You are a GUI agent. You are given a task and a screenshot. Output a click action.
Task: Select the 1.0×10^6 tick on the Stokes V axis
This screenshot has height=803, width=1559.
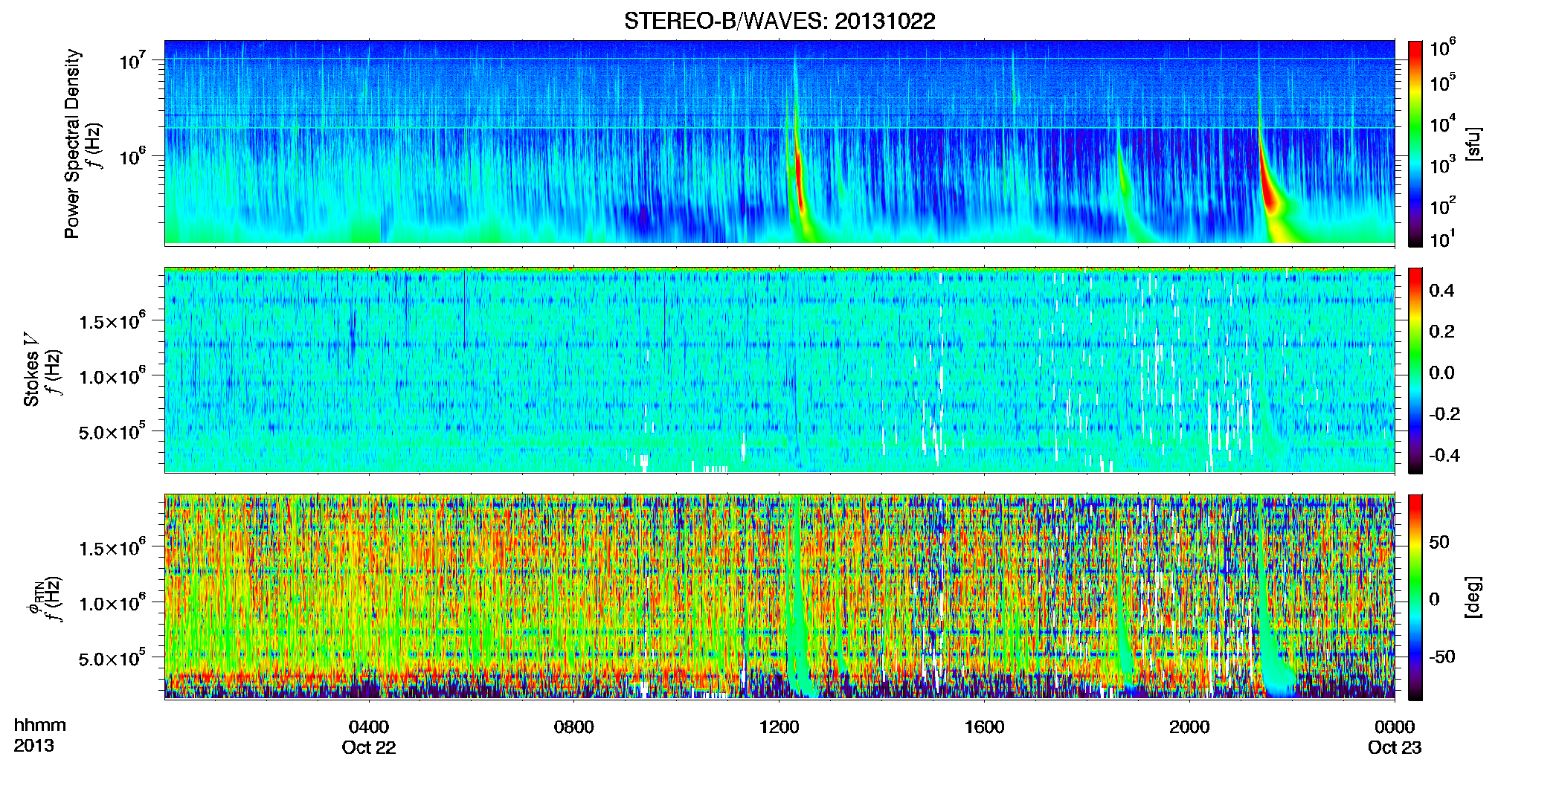tap(112, 375)
